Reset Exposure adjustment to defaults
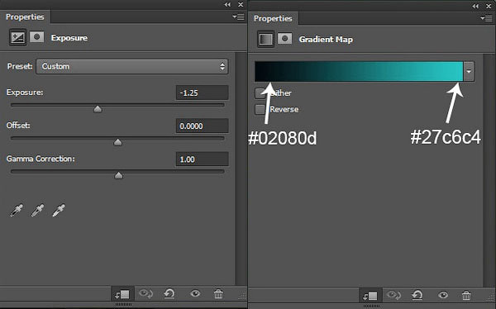The height and width of the screenshot is (309, 496). (169, 294)
